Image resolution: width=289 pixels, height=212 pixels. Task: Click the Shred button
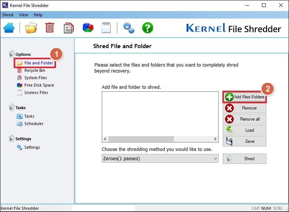point(245,159)
